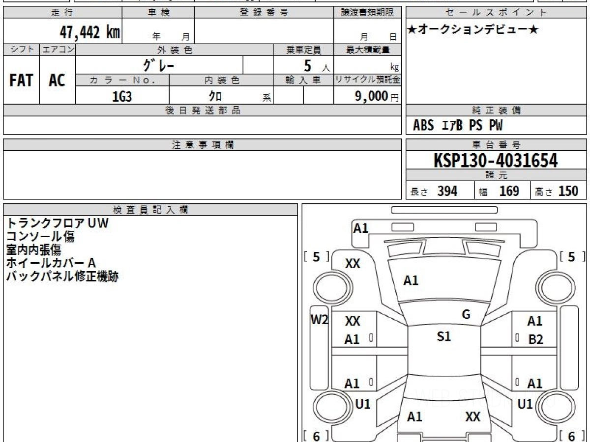Viewport: 590px width, 442px height.
Task: Select the S1 mark on the roof
Action: click(x=444, y=337)
